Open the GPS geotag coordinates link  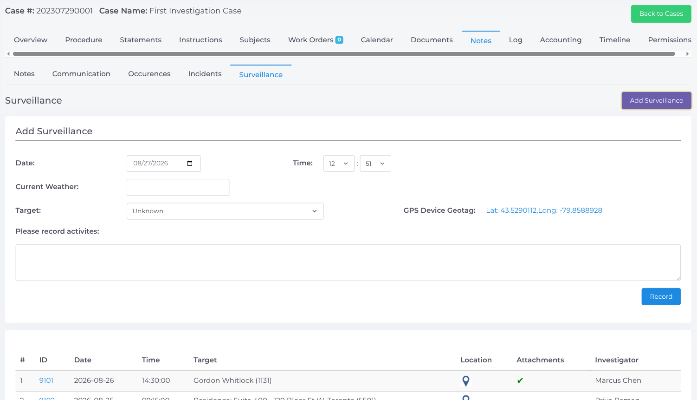544,210
